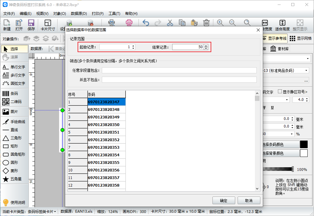Click the print preview magnifier icon
The width and height of the screenshot is (314, 216).
(111, 23)
